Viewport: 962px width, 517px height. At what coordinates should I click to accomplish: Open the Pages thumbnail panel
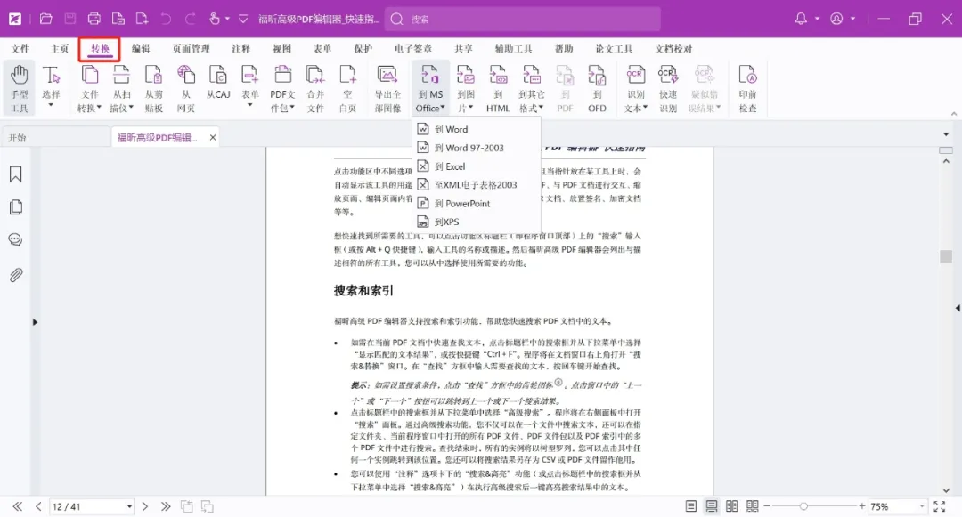16,207
